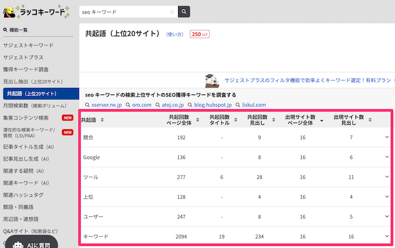Investigate liskul.com keywords link
The height and width of the screenshot is (248, 395).
coord(254,105)
